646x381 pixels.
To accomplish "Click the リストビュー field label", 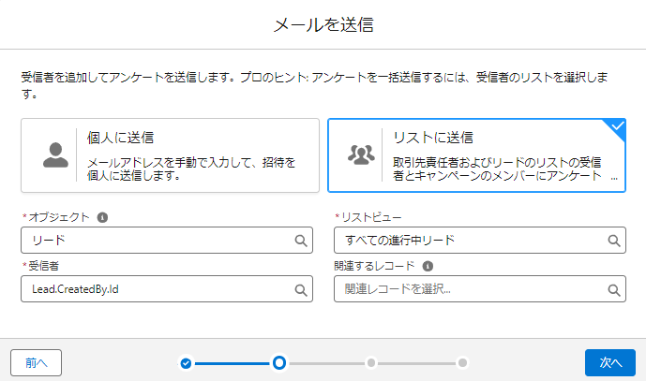I will 371,217.
